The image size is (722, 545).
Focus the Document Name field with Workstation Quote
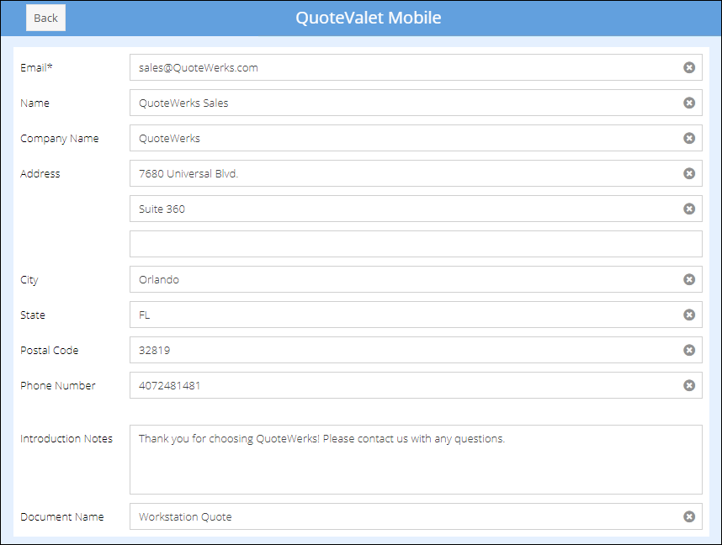point(404,516)
